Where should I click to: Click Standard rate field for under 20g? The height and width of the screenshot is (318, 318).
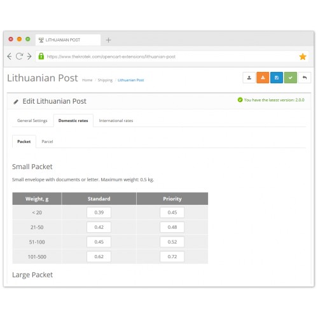pyautogui.click(x=99, y=212)
